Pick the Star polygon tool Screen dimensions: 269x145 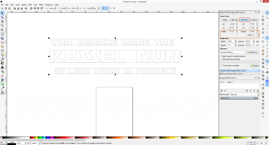coord(2,47)
